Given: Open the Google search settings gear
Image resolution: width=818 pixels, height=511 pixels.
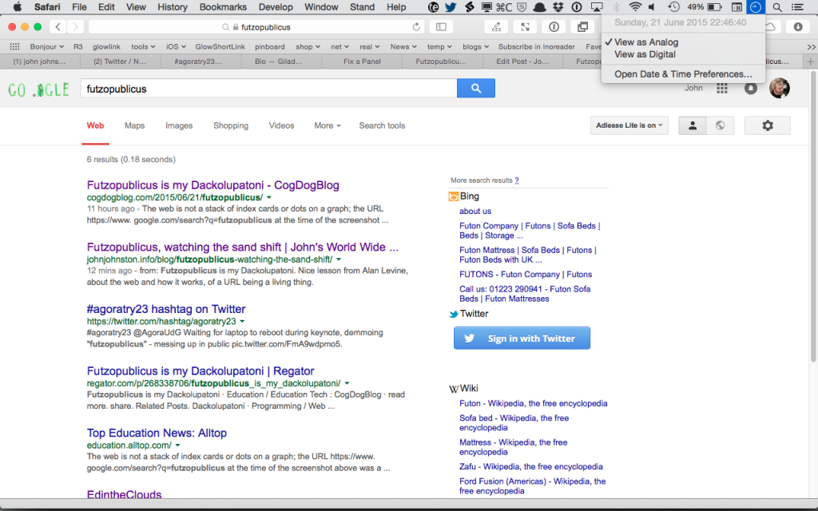Looking at the screenshot, I should 768,125.
